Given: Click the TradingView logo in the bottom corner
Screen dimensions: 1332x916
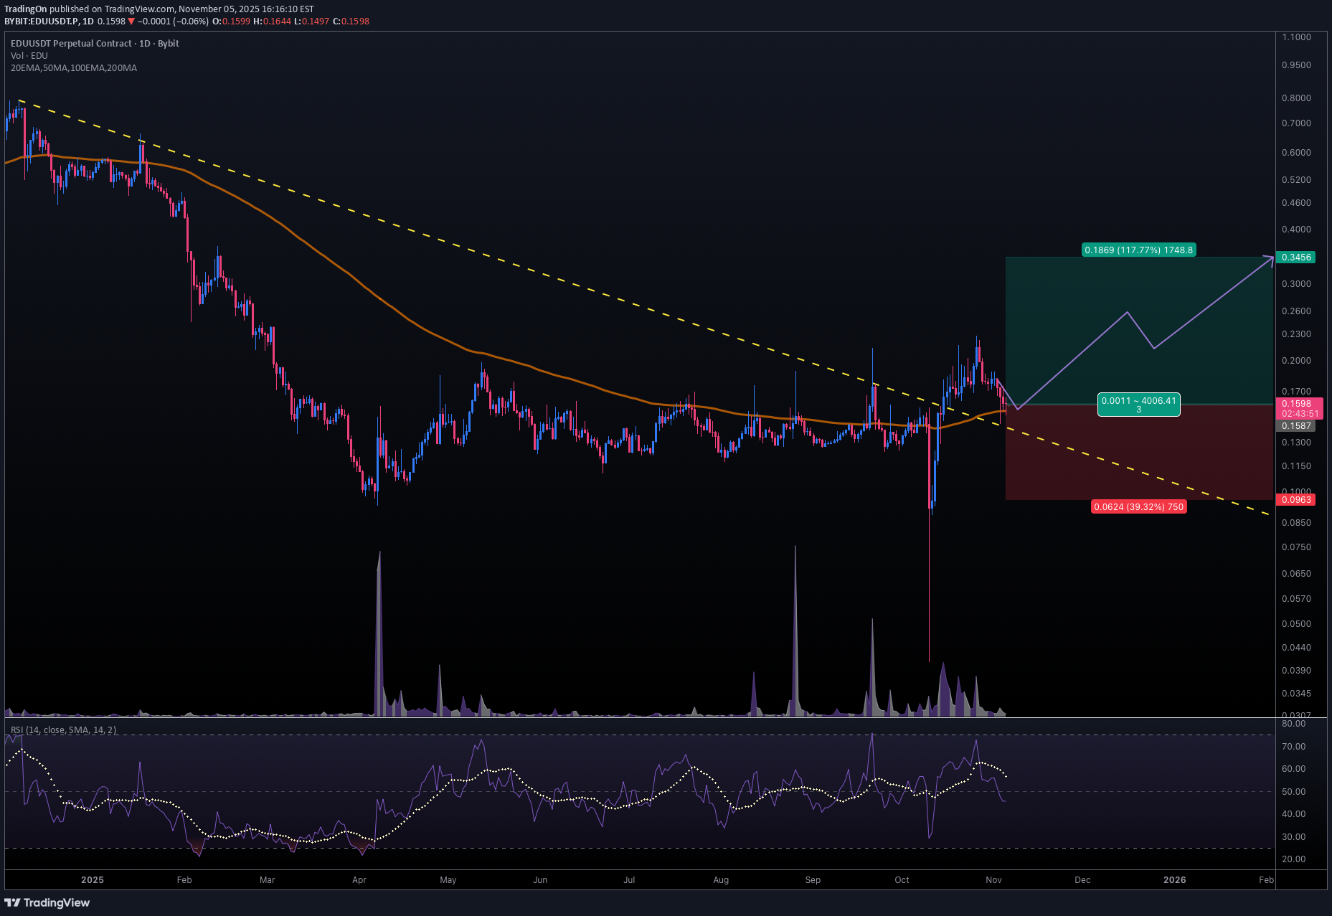Looking at the screenshot, I should tap(47, 902).
